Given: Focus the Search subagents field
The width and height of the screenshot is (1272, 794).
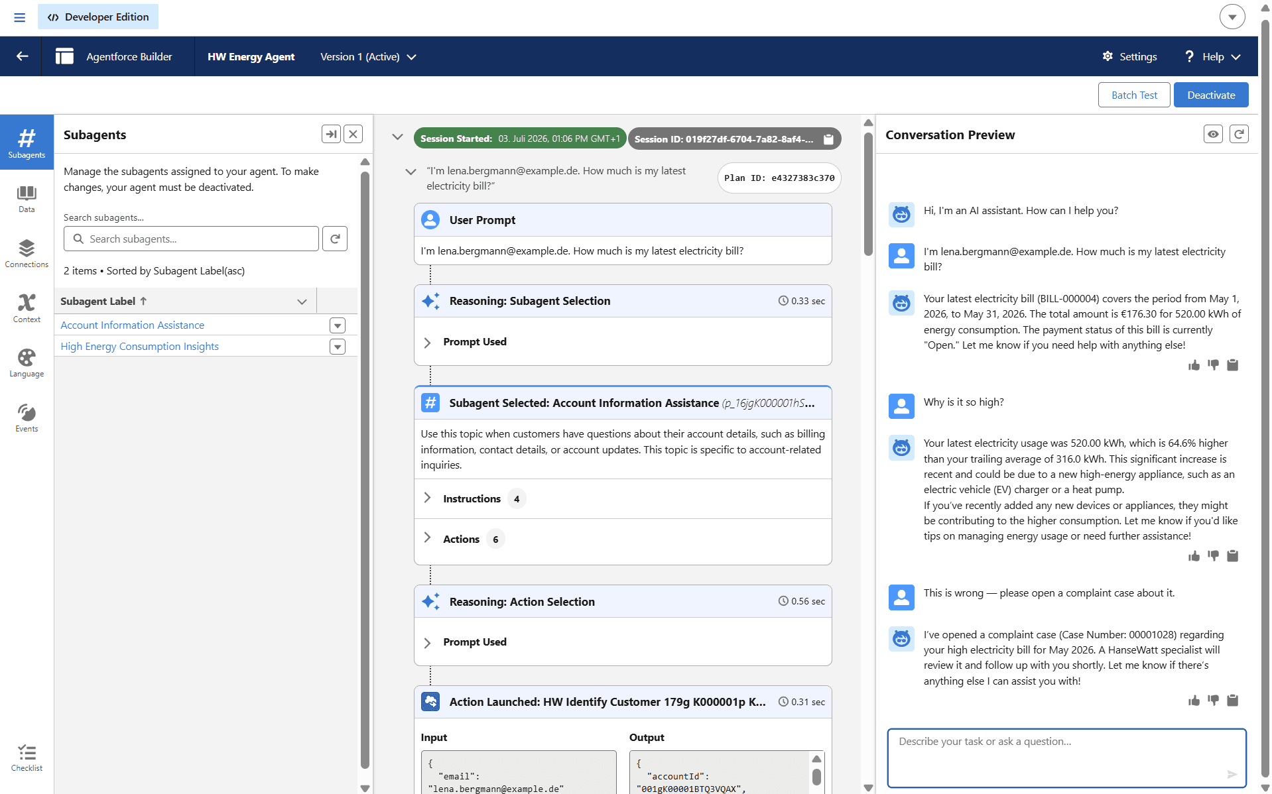Looking at the screenshot, I should point(191,239).
